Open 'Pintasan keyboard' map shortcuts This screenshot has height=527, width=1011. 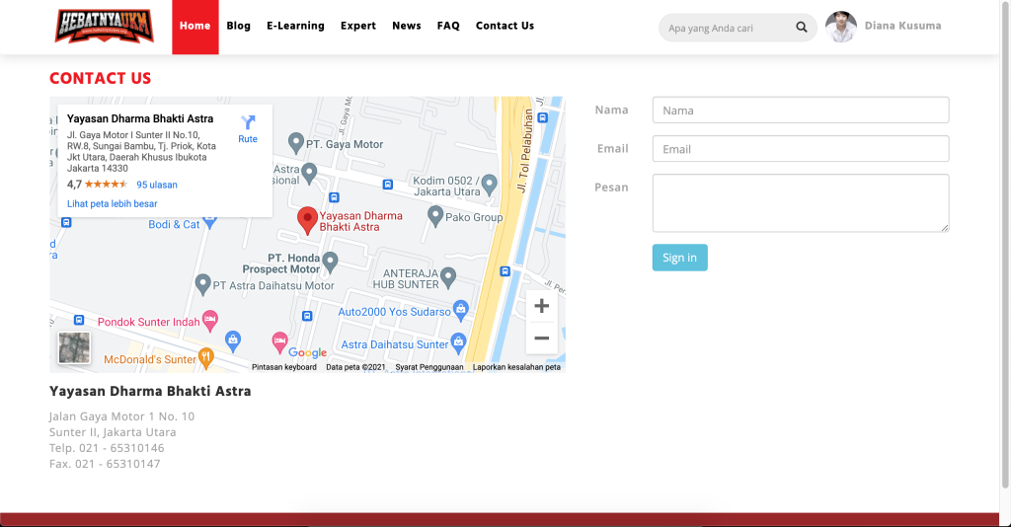pos(284,367)
